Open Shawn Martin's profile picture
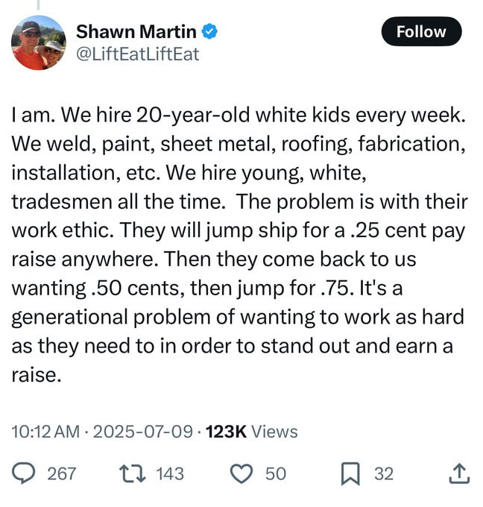 (39, 42)
